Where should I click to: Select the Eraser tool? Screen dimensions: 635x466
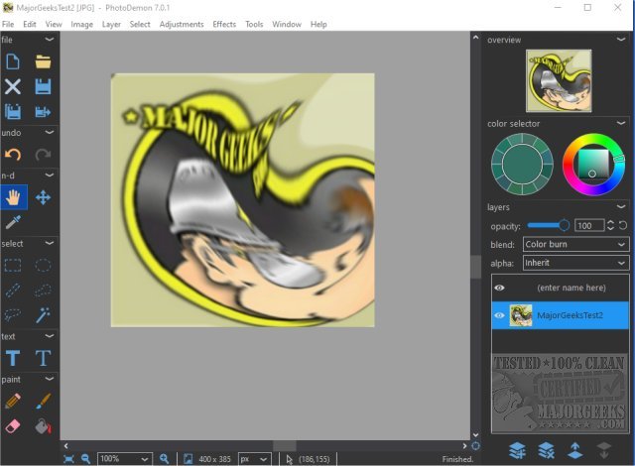coord(13,427)
